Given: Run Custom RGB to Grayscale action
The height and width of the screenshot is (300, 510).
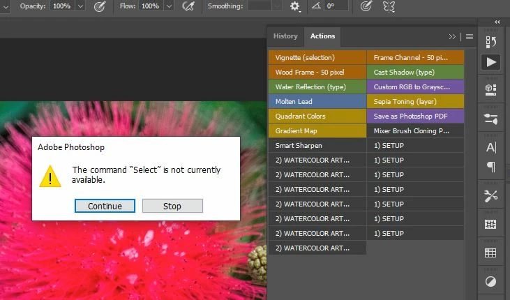Looking at the screenshot, I should pyautogui.click(x=415, y=87).
